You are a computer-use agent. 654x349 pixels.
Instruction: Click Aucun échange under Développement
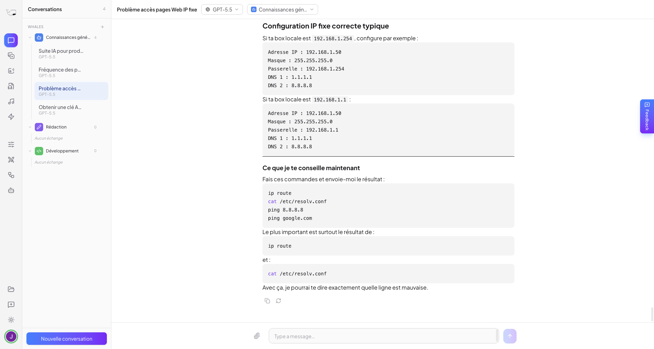(x=49, y=162)
